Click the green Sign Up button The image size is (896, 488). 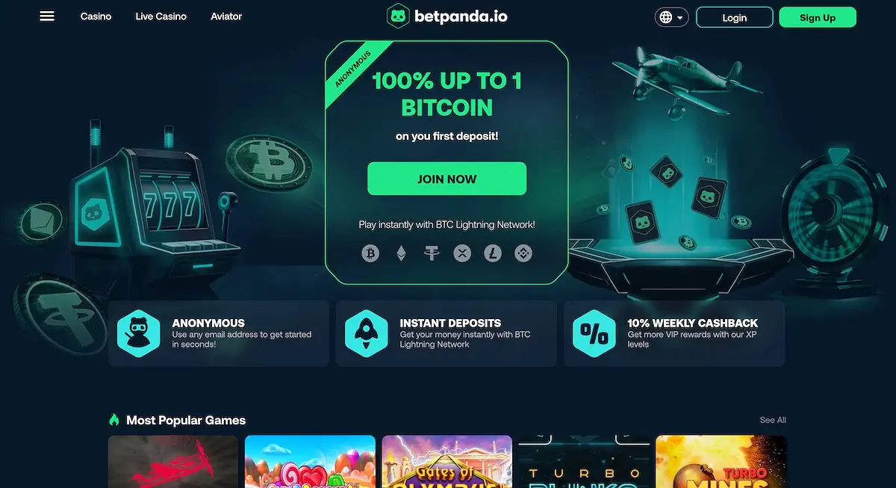click(x=818, y=17)
